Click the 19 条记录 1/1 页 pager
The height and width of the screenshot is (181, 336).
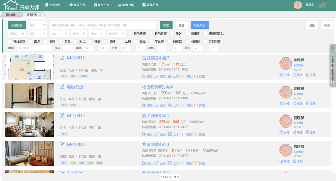(x=170, y=177)
